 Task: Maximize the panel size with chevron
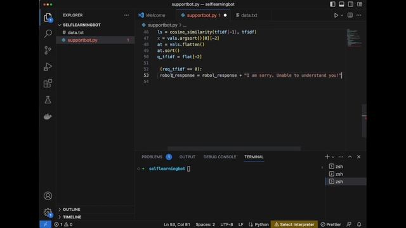pyautogui.click(x=350, y=156)
